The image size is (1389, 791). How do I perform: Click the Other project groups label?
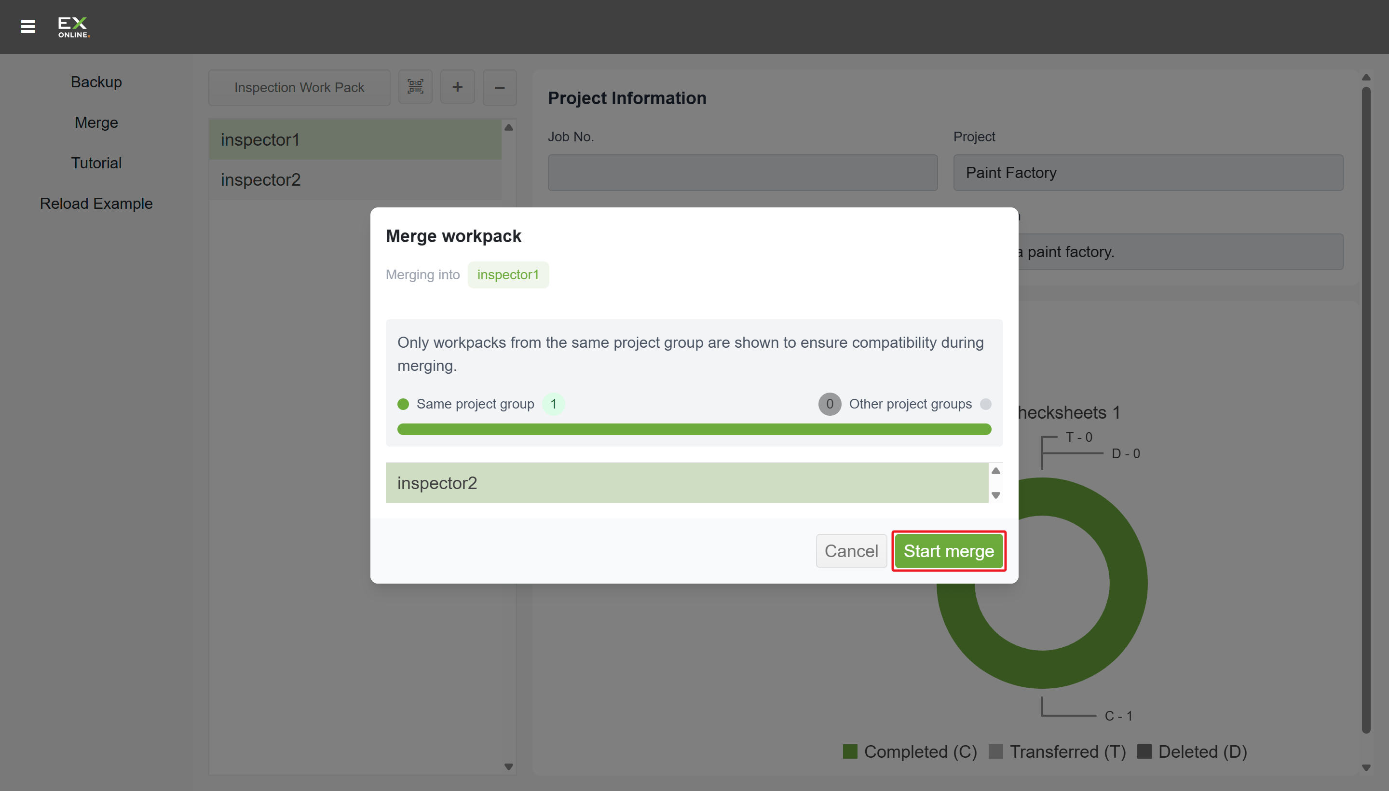coord(911,404)
